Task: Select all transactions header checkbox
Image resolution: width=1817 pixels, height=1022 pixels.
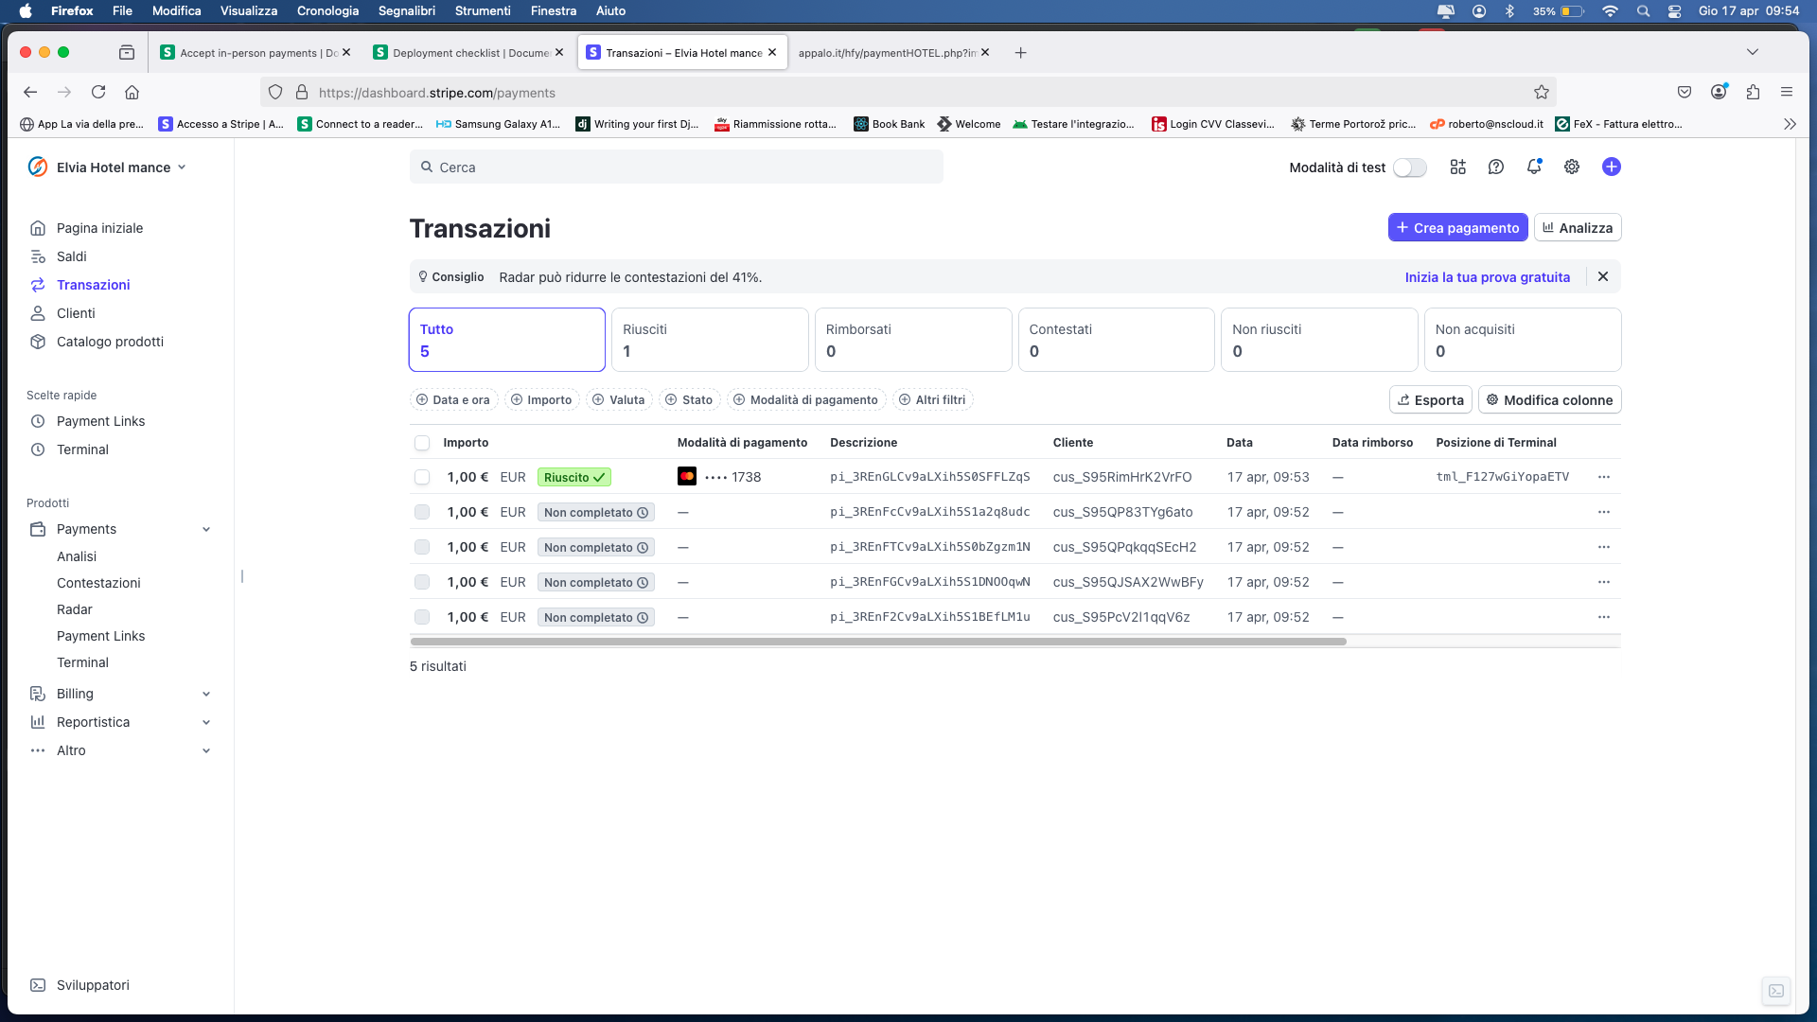Action: (422, 443)
